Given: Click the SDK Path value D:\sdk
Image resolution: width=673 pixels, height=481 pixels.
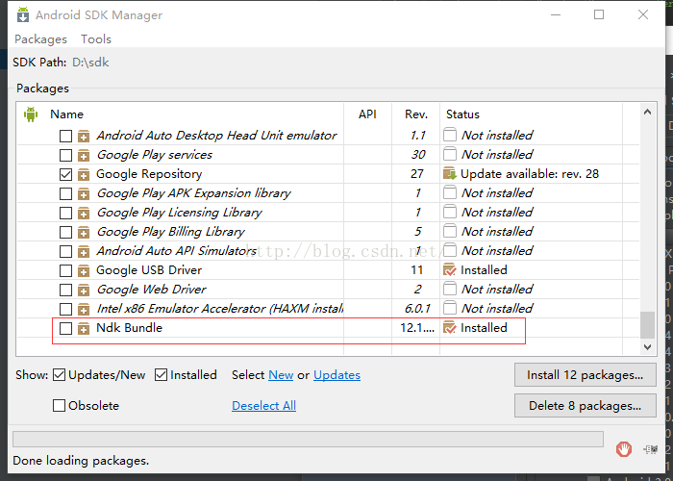Looking at the screenshot, I should [x=90, y=63].
